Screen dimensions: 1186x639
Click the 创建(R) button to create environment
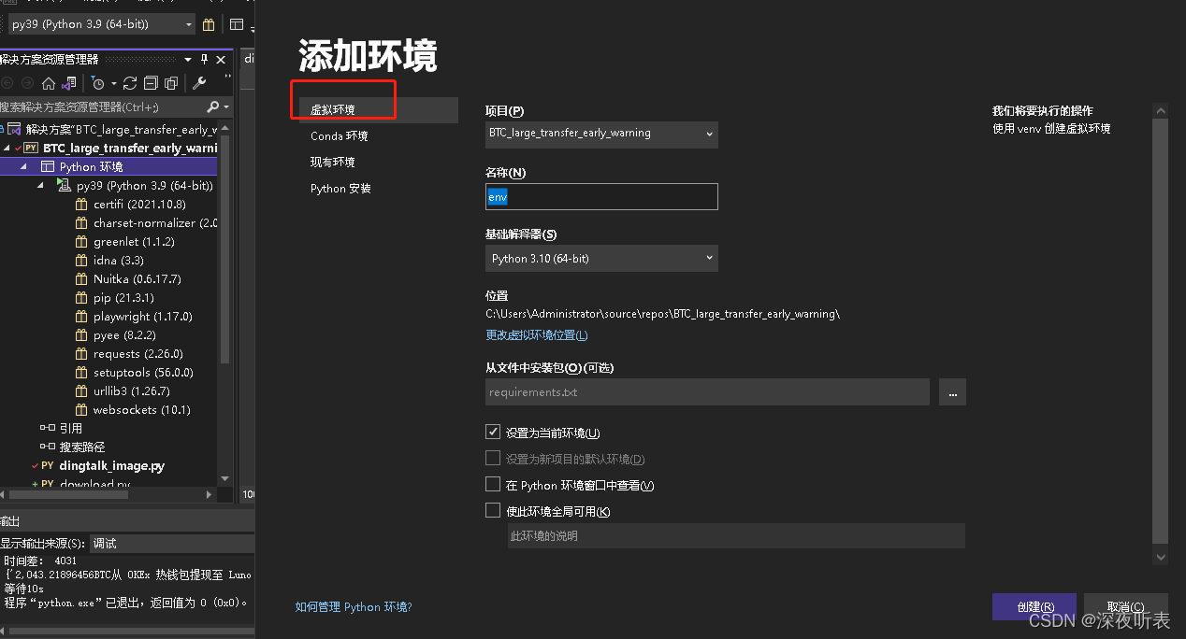1034,606
